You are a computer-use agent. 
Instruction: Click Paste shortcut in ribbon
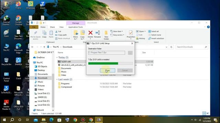(x=63, y=38)
